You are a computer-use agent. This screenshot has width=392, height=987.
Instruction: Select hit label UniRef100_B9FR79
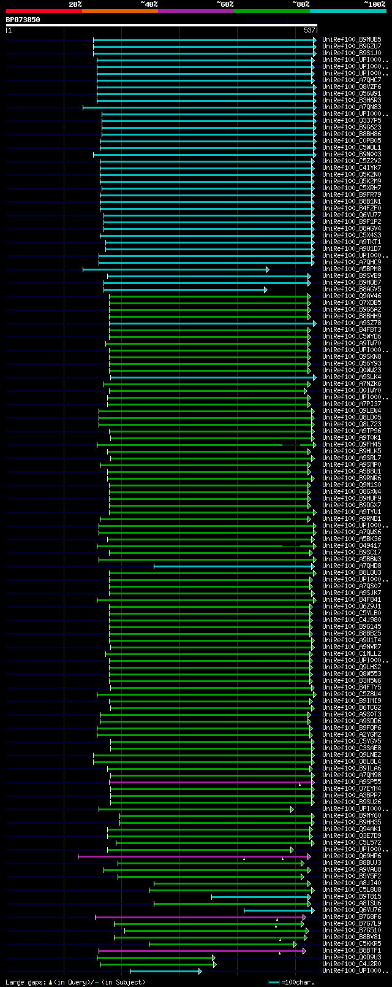352,194
